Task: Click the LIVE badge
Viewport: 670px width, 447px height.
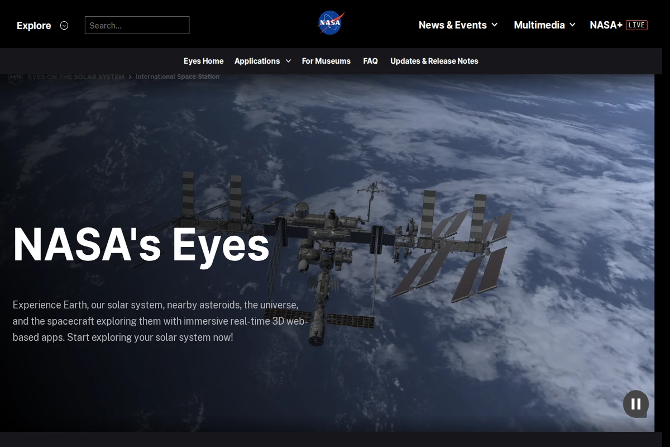Action: 636,25
